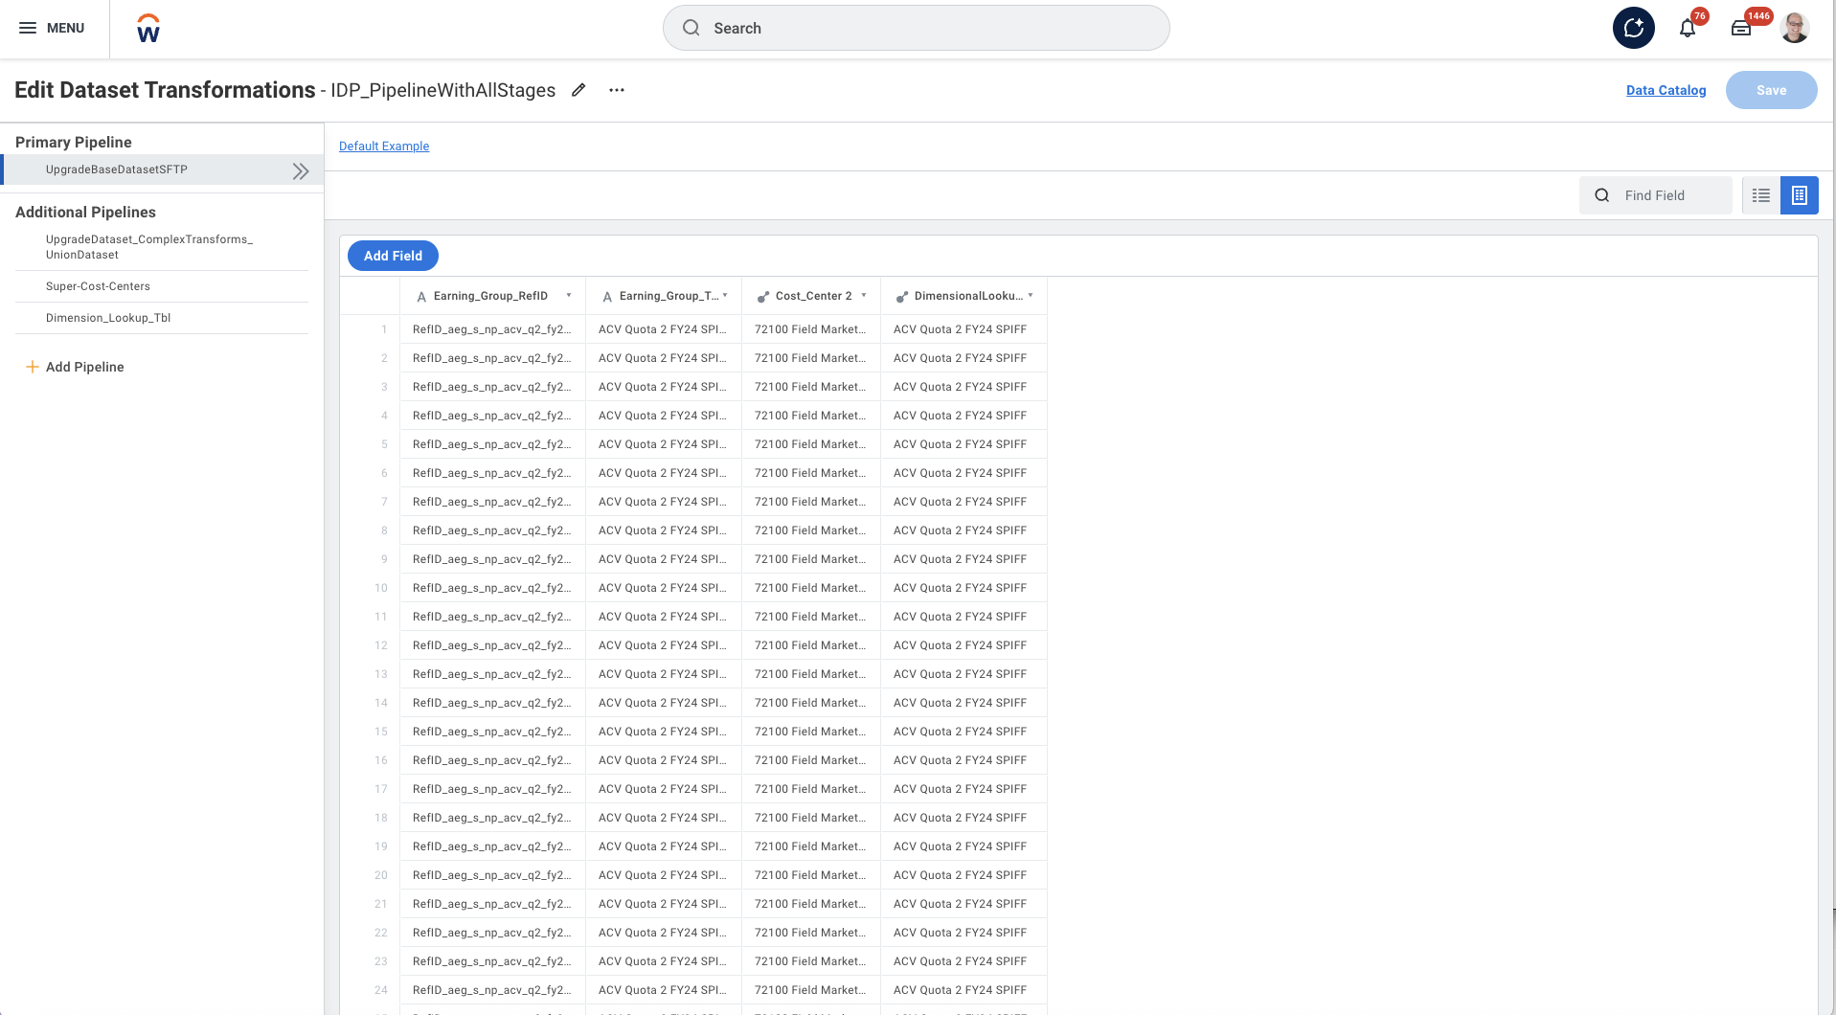The height and width of the screenshot is (1015, 1836).
Task: Click the plus icon beside Add Pipeline
Action: pos(32,367)
